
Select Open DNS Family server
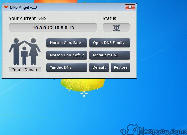coord(110,43)
